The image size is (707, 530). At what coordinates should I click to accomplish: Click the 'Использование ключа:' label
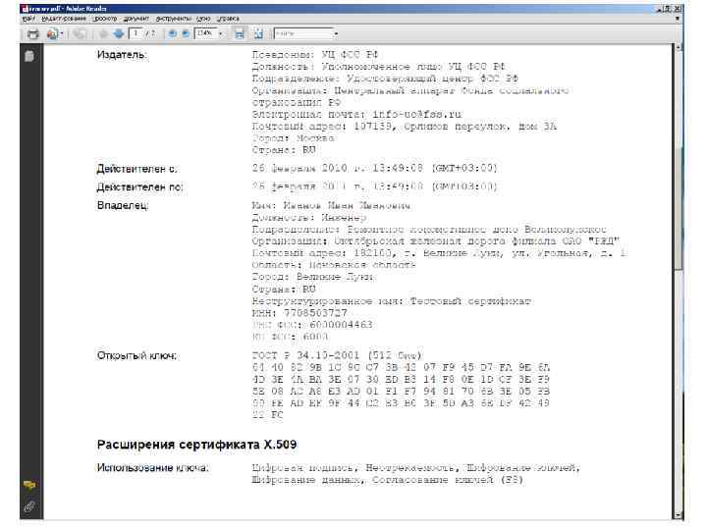153,468
